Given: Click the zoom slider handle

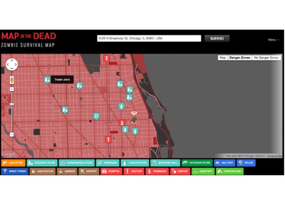Looking at the screenshot, I should (x=12, y=104).
